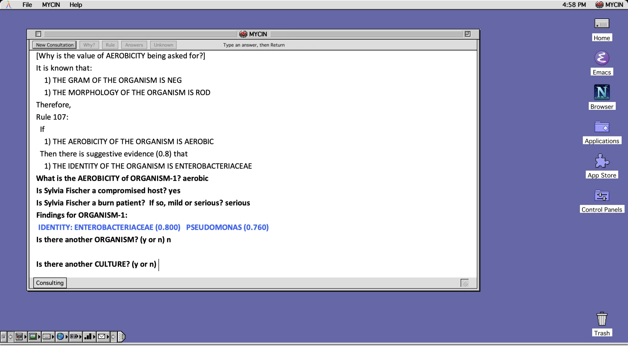Viewport: 628px width, 353px height.
Task: Open the Home drive icon on desktop
Action: click(x=602, y=24)
